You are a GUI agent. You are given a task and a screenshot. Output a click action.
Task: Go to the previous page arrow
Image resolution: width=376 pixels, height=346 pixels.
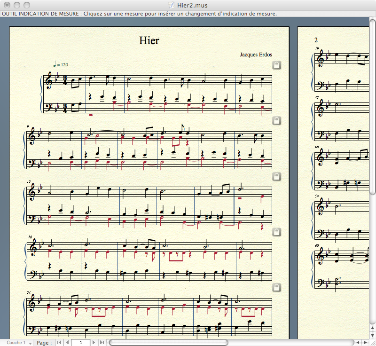[67, 343]
